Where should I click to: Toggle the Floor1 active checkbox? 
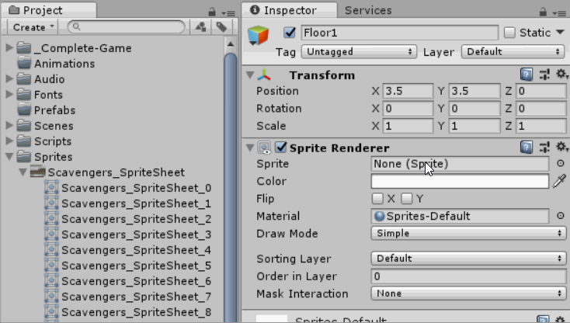click(290, 33)
